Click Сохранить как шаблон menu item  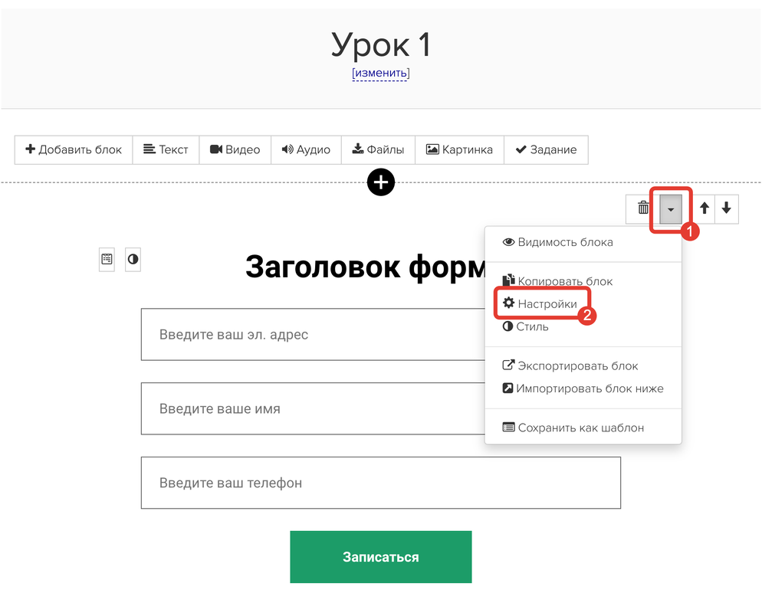tap(573, 428)
